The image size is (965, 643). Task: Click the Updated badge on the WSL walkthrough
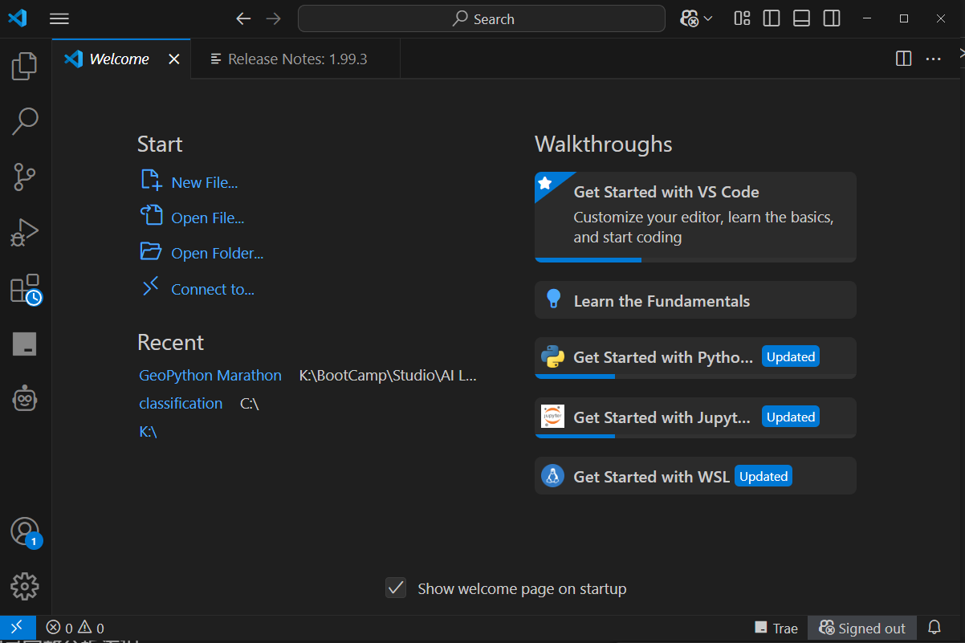(763, 477)
